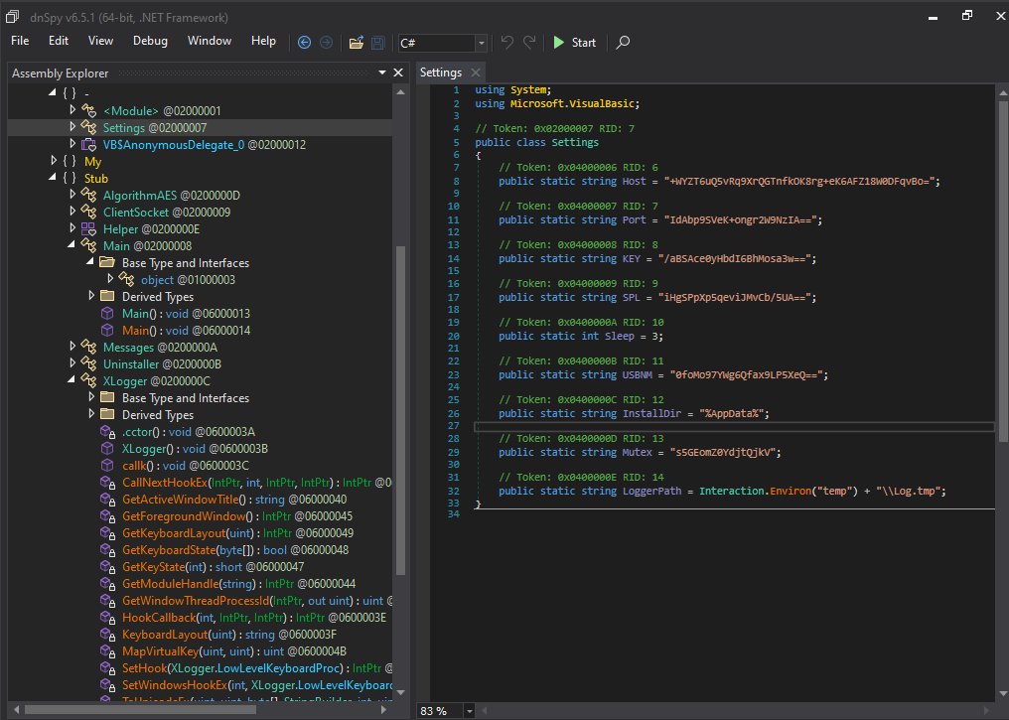Open the Debug menu
Screen dimensions: 1009x720
pyautogui.click(x=150, y=41)
